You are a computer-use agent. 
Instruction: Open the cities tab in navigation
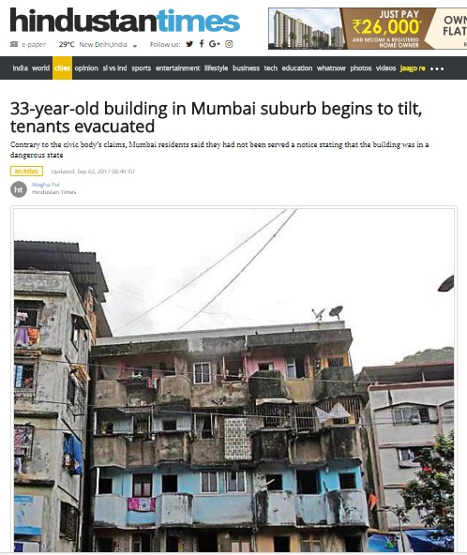(x=62, y=67)
